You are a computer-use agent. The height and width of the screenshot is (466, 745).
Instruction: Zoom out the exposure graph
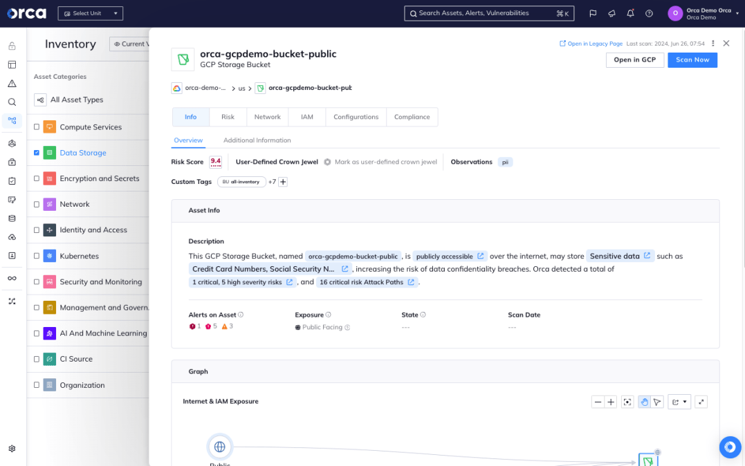pyautogui.click(x=598, y=402)
